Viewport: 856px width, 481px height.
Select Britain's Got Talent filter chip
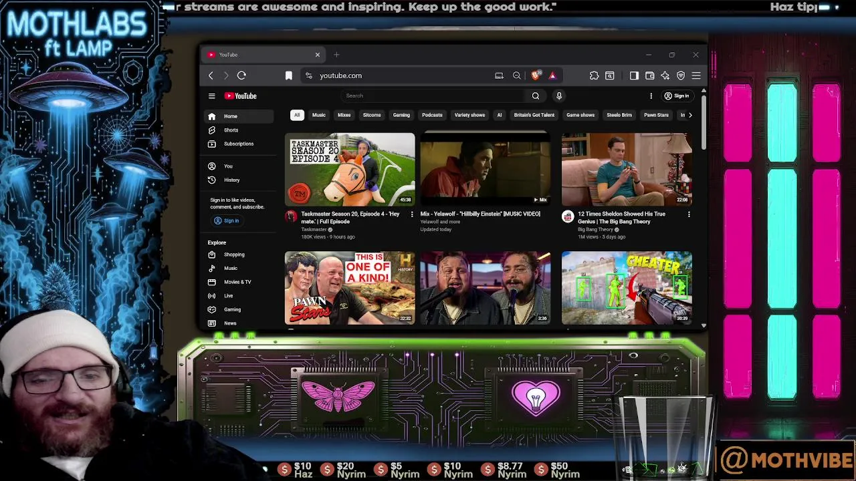(x=534, y=115)
